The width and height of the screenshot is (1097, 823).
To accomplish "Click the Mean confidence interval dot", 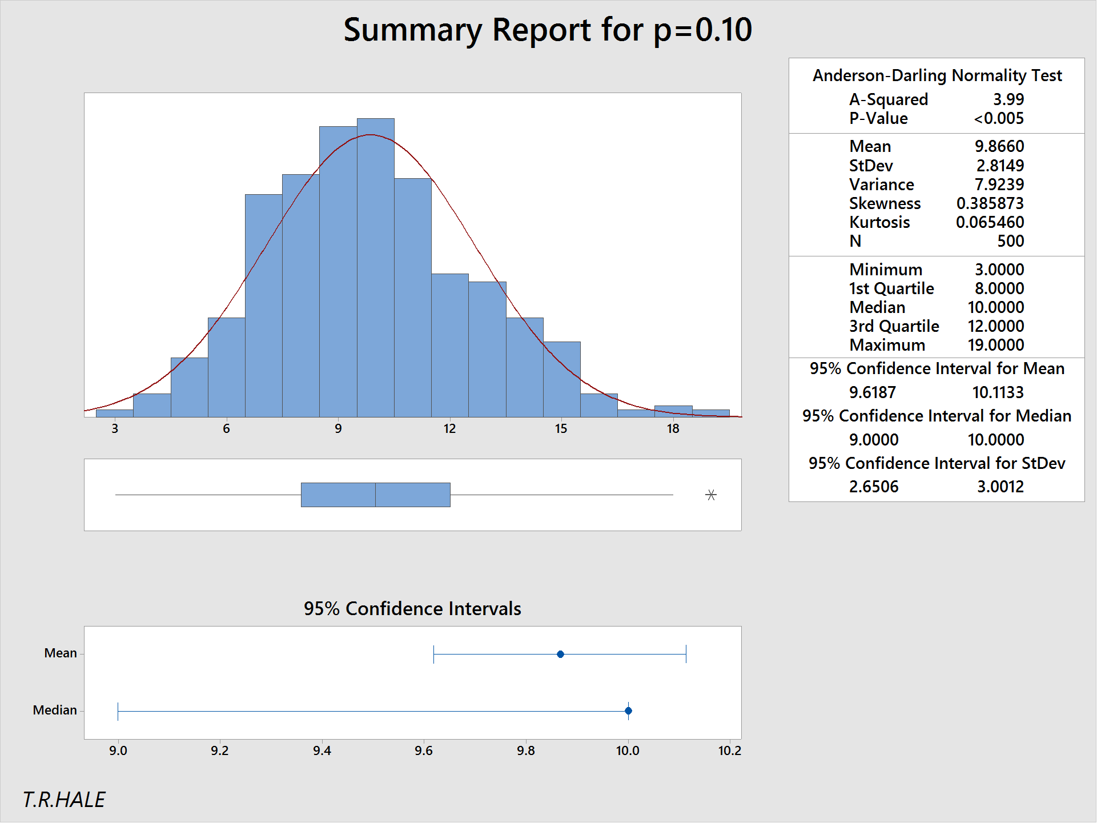I will [x=560, y=654].
